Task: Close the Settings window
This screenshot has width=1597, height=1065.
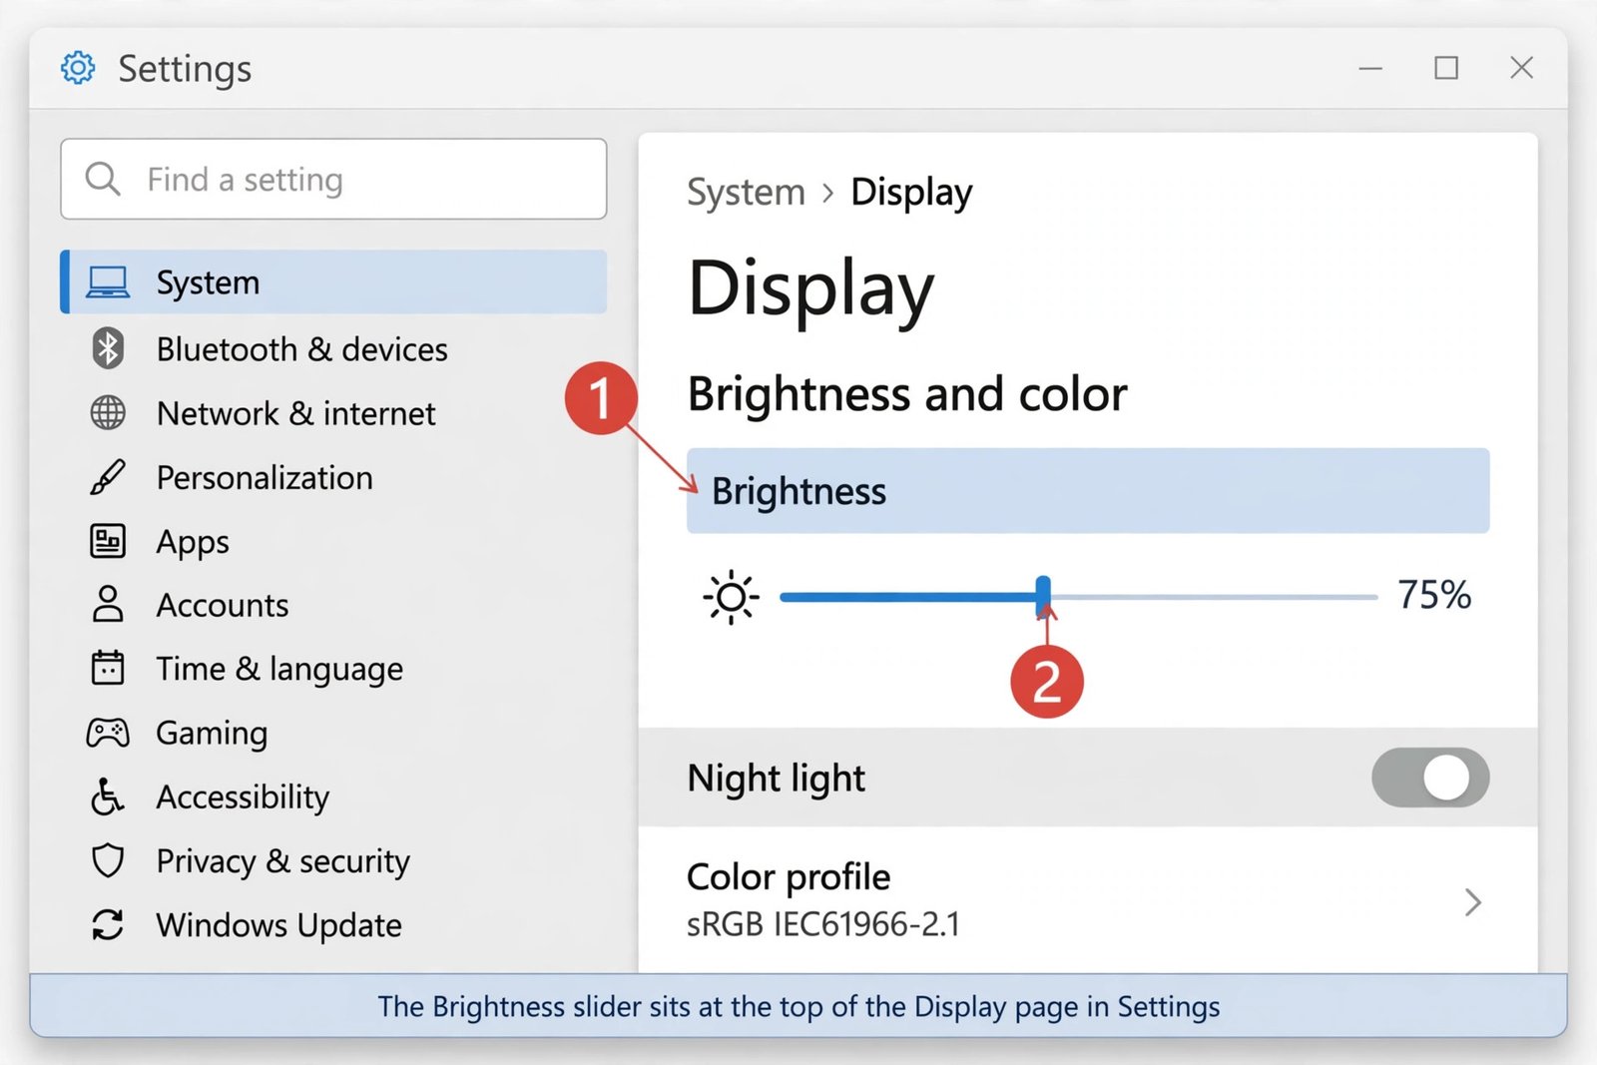Action: coord(1521,68)
